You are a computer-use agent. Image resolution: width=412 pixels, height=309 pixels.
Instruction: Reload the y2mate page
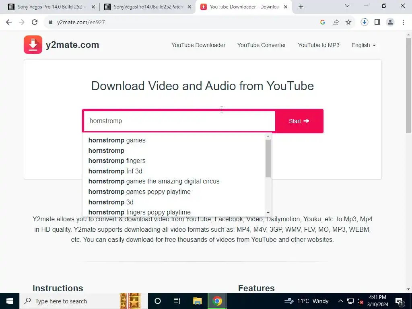pyautogui.click(x=35, y=23)
